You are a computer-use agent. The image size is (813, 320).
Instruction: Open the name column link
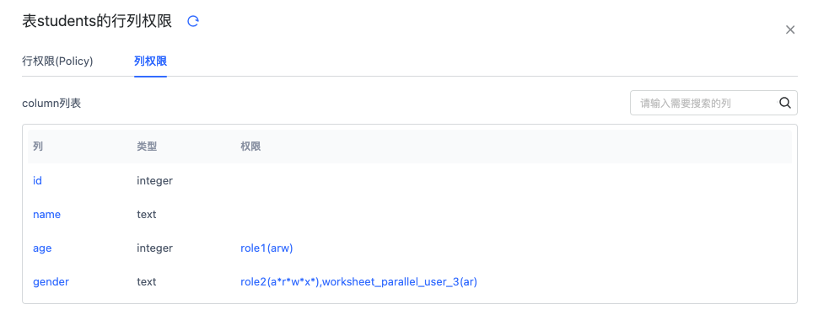coord(46,215)
